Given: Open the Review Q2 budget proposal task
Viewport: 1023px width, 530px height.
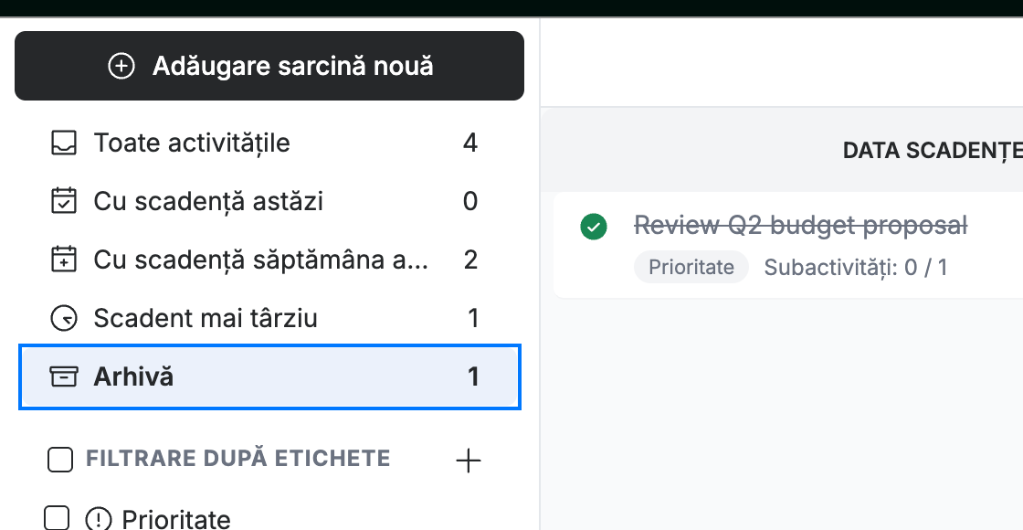Looking at the screenshot, I should point(800,225).
